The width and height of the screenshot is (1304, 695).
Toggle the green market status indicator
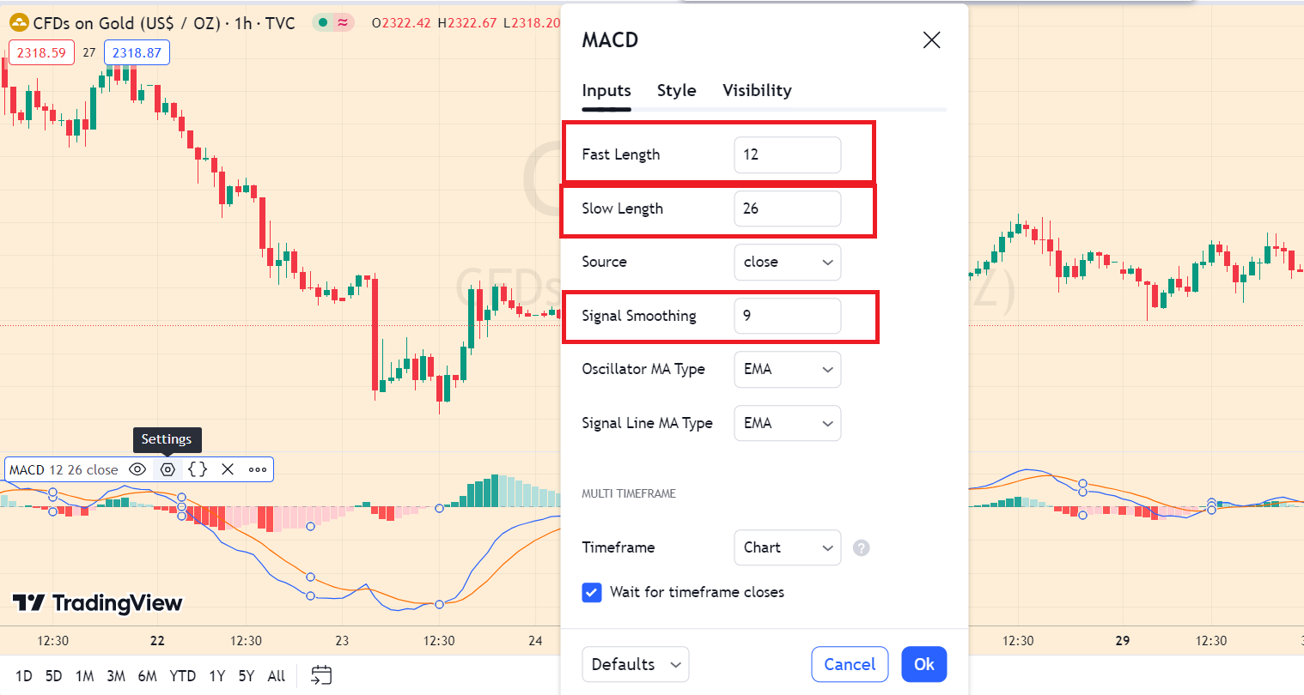[x=323, y=23]
